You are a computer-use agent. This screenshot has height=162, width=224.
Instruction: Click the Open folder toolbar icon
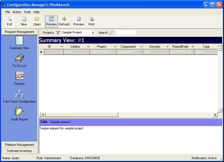pyautogui.click(x=37, y=21)
